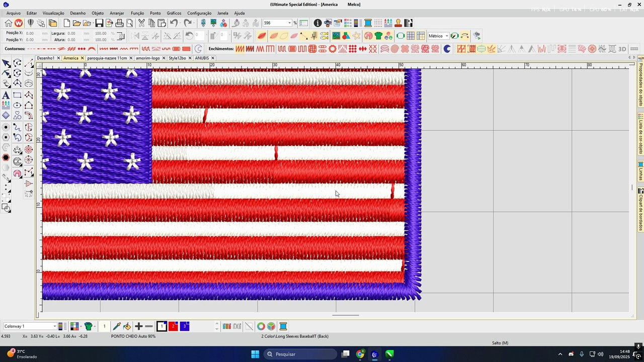
Task: Expand the redo history dropdown arrow
Action: pos(194,23)
